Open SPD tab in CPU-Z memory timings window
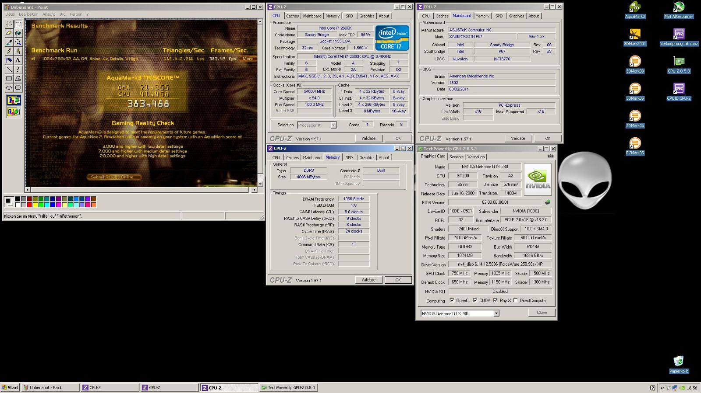701x393 pixels. (x=349, y=157)
